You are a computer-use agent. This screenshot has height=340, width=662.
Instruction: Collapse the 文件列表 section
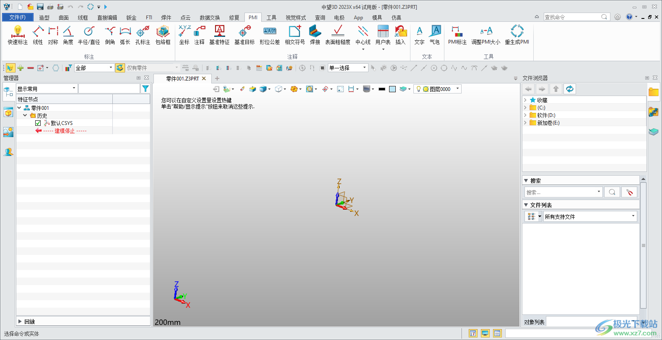pyautogui.click(x=526, y=205)
